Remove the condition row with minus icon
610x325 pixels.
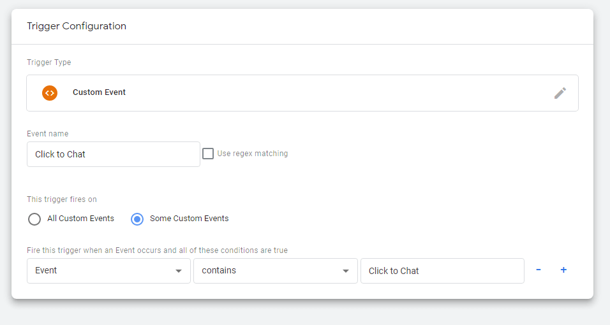(539, 270)
